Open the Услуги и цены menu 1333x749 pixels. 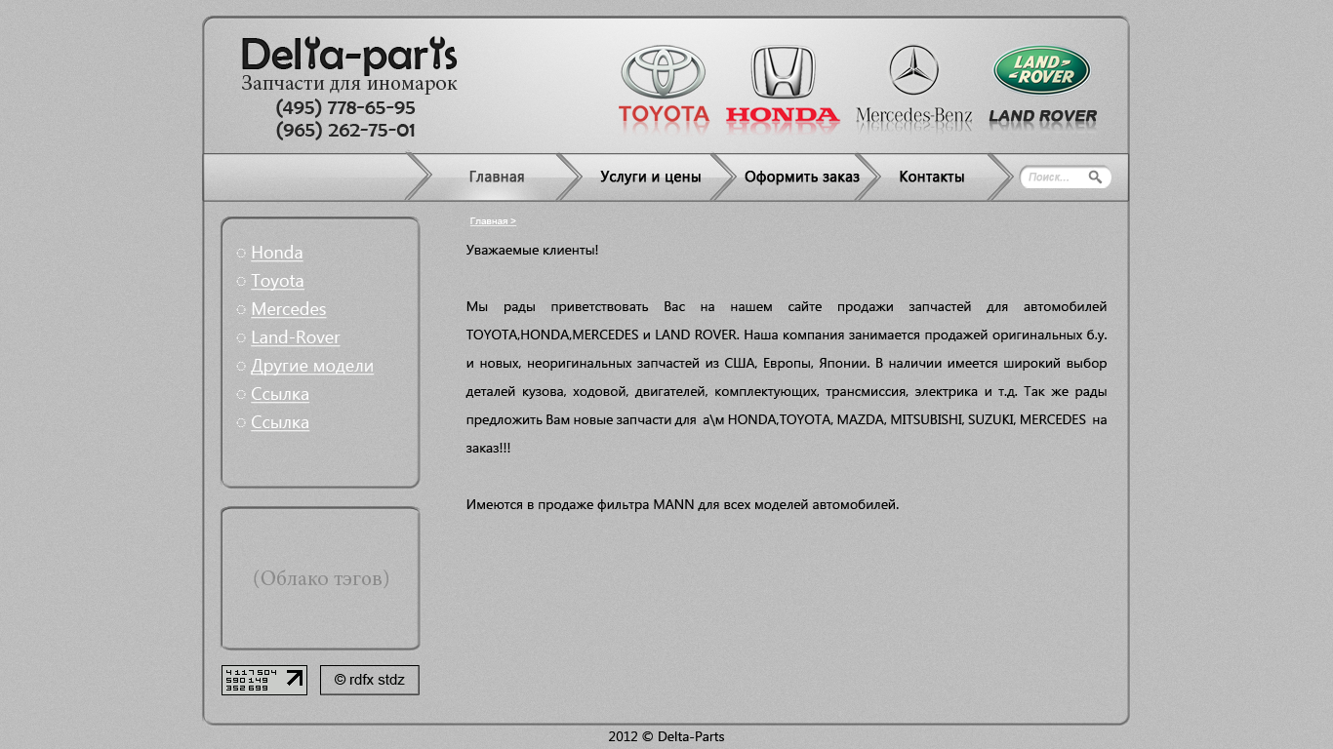pyautogui.click(x=650, y=177)
